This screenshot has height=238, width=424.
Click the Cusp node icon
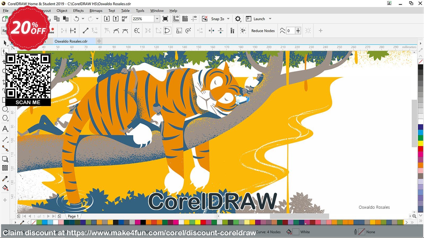point(107,31)
